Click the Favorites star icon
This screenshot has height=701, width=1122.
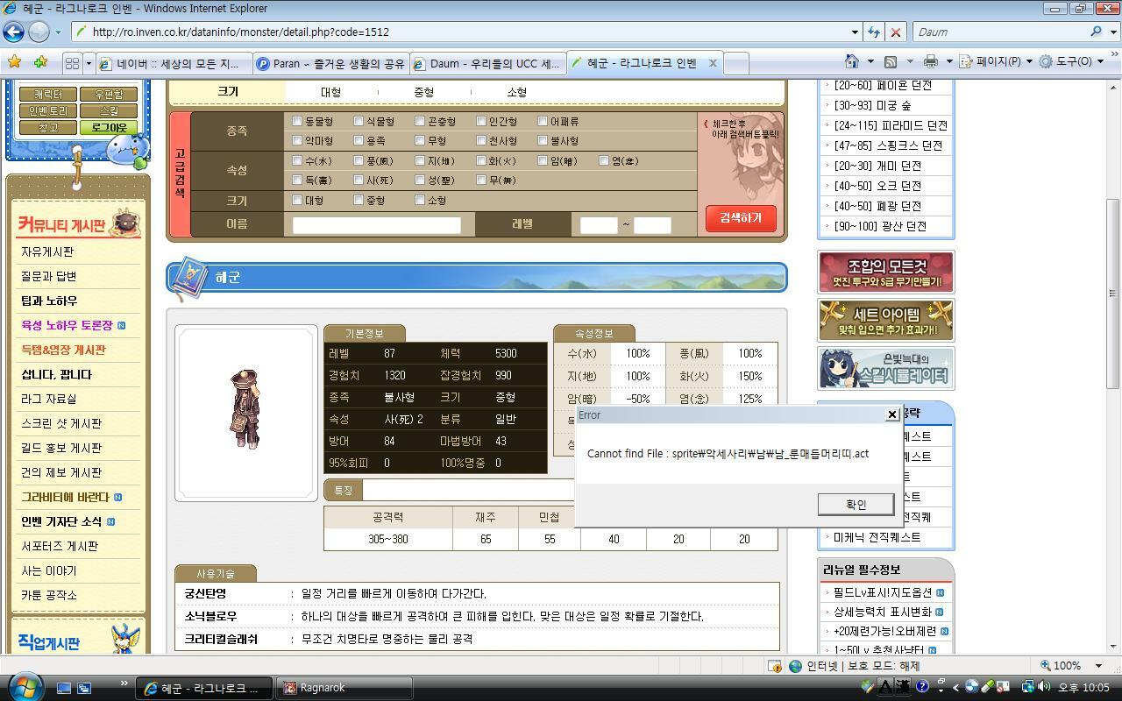coord(14,62)
